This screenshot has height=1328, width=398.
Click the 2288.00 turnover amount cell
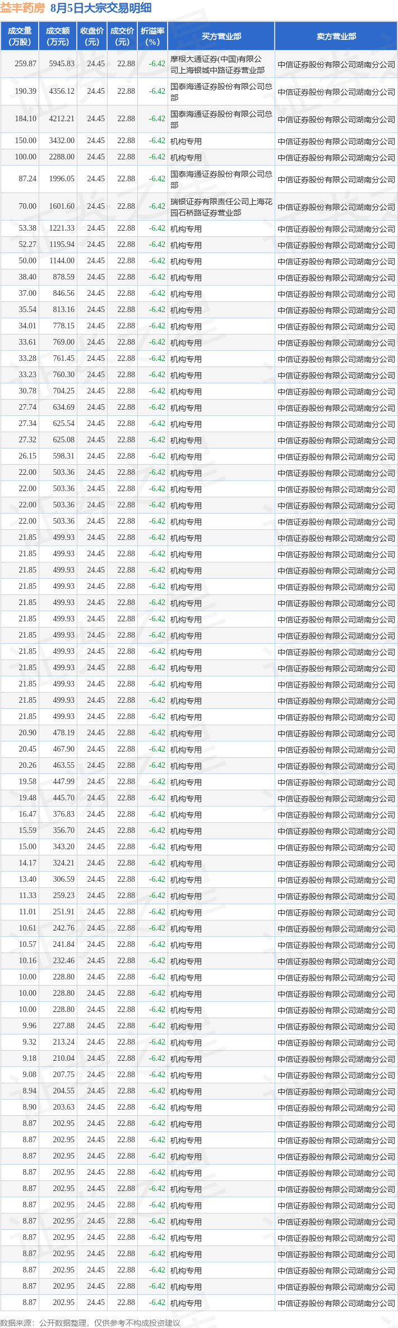pyautogui.click(x=62, y=157)
